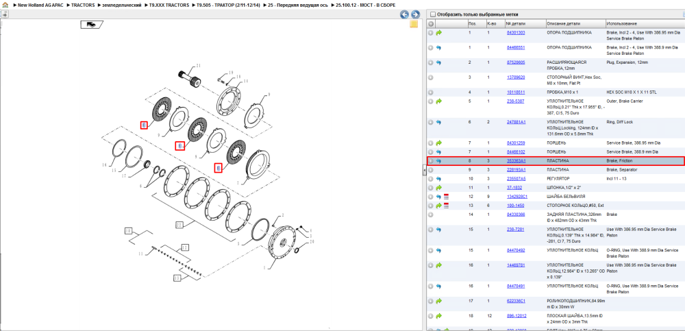Open part number link 353363A1

coord(516,161)
